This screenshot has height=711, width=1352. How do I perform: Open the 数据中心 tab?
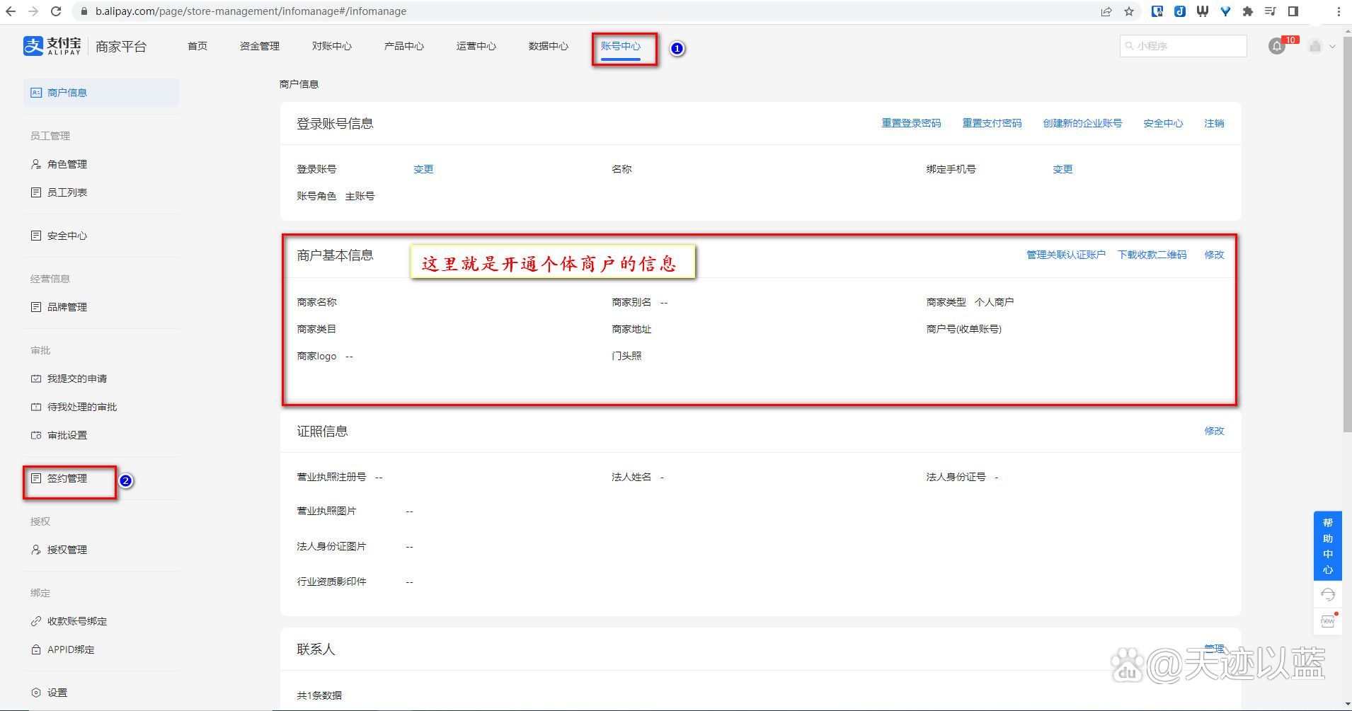pos(549,46)
